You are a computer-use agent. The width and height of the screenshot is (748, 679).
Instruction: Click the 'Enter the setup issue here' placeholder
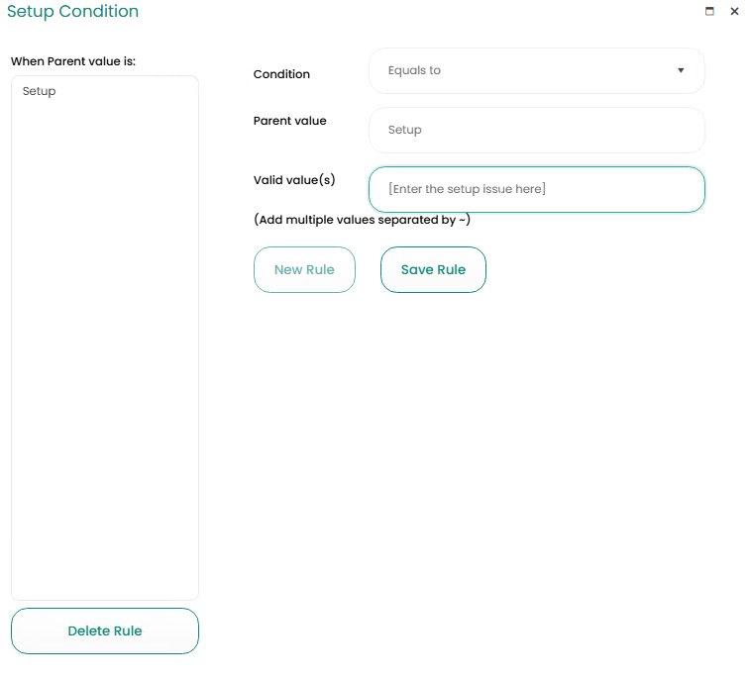[467, 189]
